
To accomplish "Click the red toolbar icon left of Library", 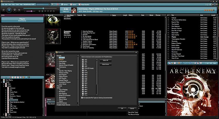I will coord(58,4).
